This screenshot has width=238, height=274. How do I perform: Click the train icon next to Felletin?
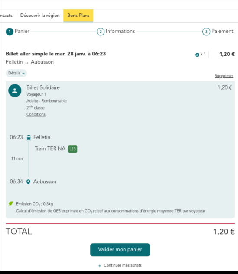coord(29,138)
